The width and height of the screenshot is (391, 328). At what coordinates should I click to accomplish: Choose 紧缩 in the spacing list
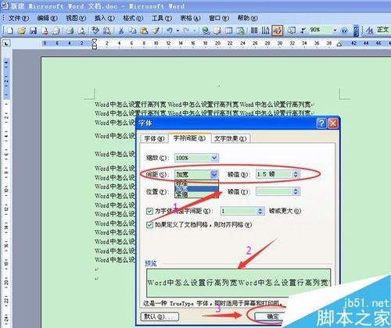point(196,194)
